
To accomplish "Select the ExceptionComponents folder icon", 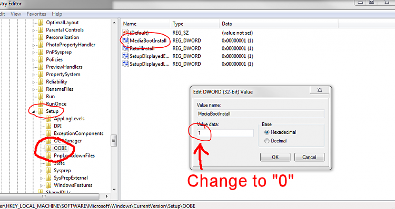I will pyautogui.click(x=48, y=133).
